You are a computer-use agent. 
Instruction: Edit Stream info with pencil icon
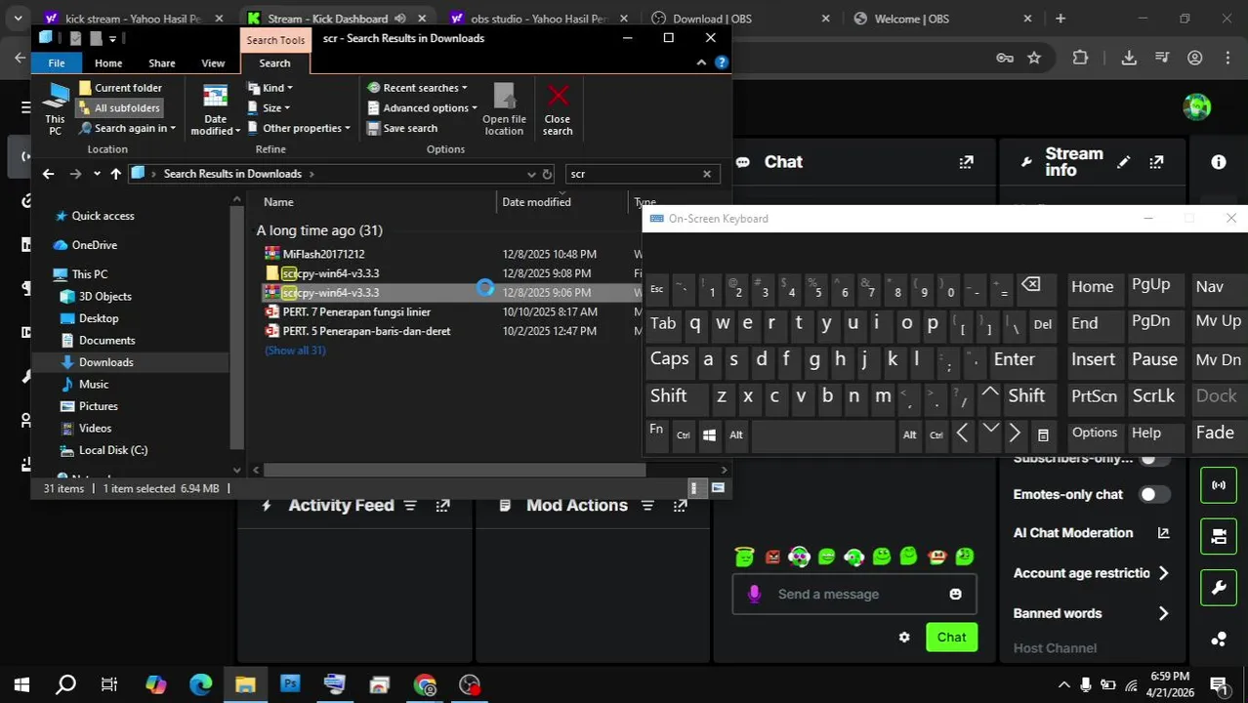tap(1124, 162)
